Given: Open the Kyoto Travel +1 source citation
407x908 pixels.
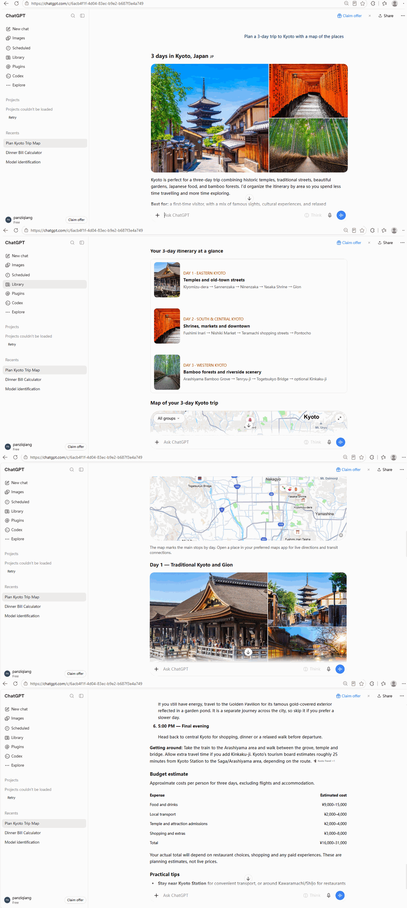Looking at the screenshot, I should [x=324, y=761].
